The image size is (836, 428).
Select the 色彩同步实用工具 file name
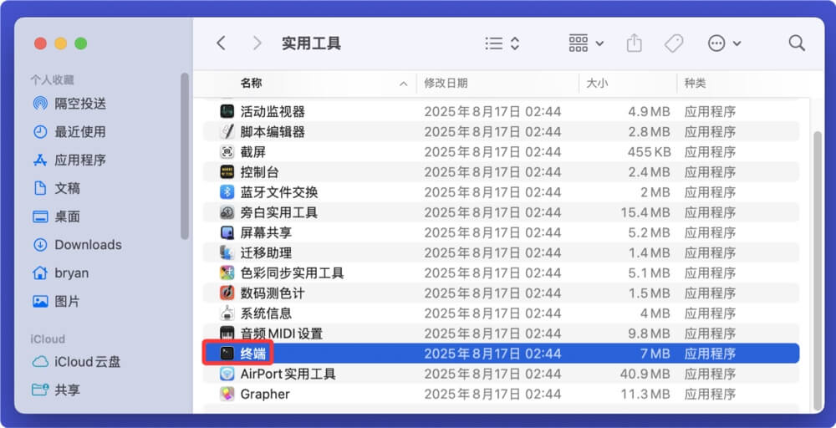pos(292,273)
